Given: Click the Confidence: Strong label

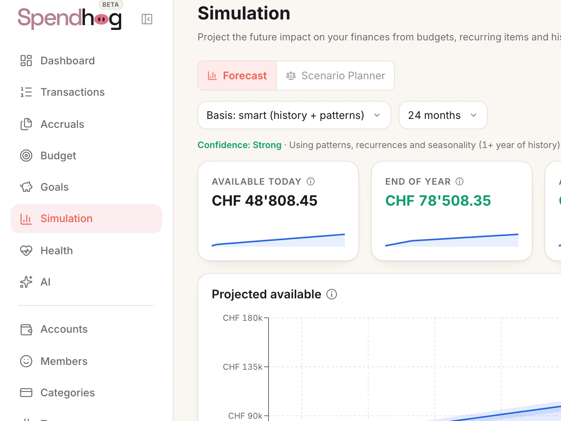Looking at the screenshot, I should tap(239, 145).
